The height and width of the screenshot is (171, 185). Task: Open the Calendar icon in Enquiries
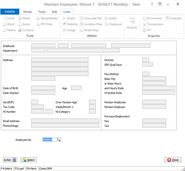click(x=167, y=18)
